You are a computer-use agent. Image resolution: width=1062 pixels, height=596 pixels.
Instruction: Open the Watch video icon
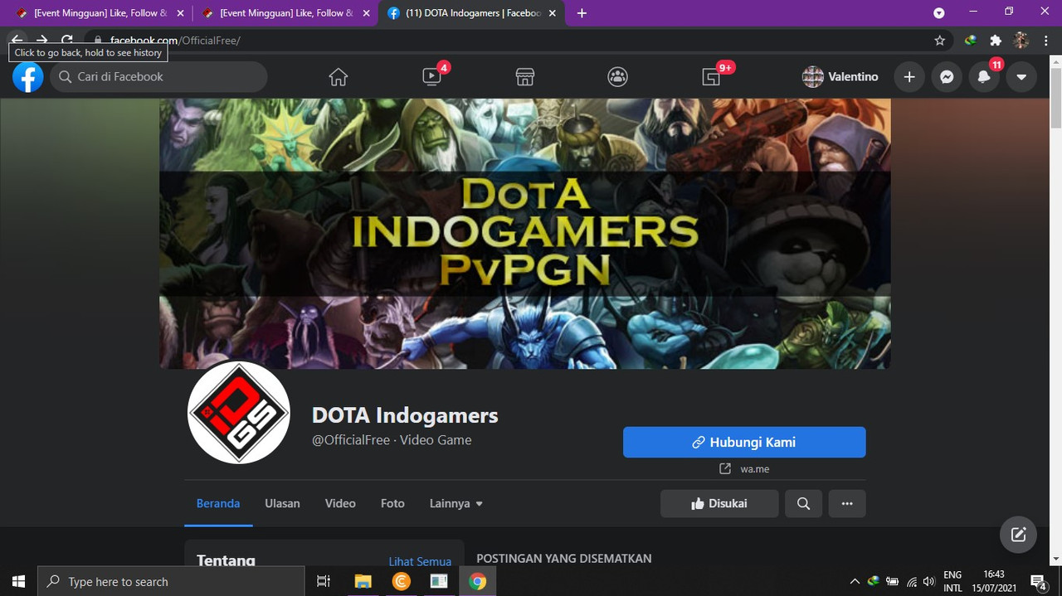[431, 77]
